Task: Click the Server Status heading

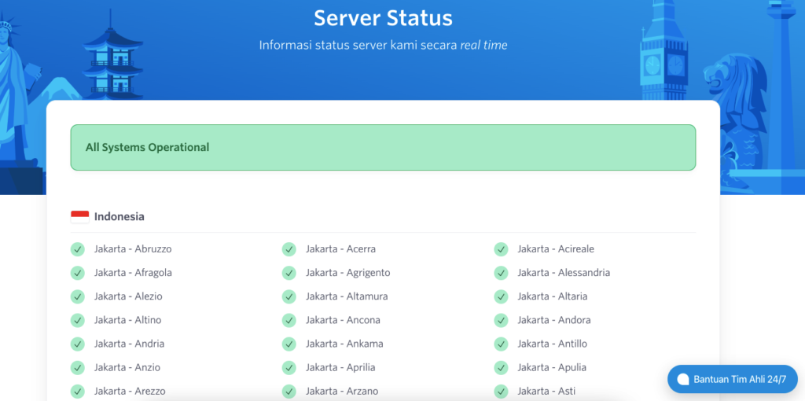Action: 383,18
